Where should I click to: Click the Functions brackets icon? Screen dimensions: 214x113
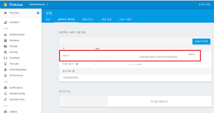click(x=5, y=58)
